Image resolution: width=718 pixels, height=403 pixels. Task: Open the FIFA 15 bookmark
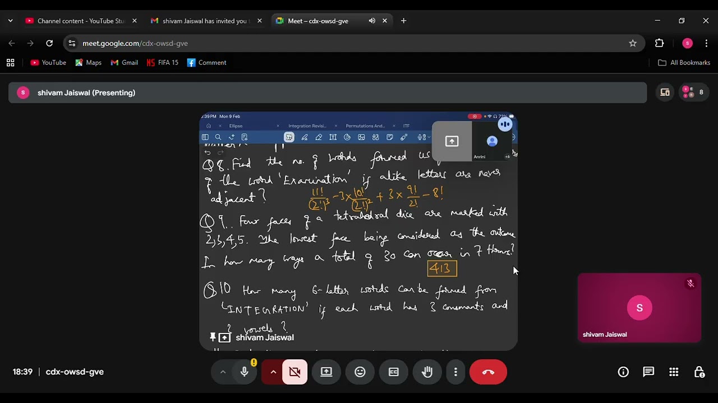(163, 63)
